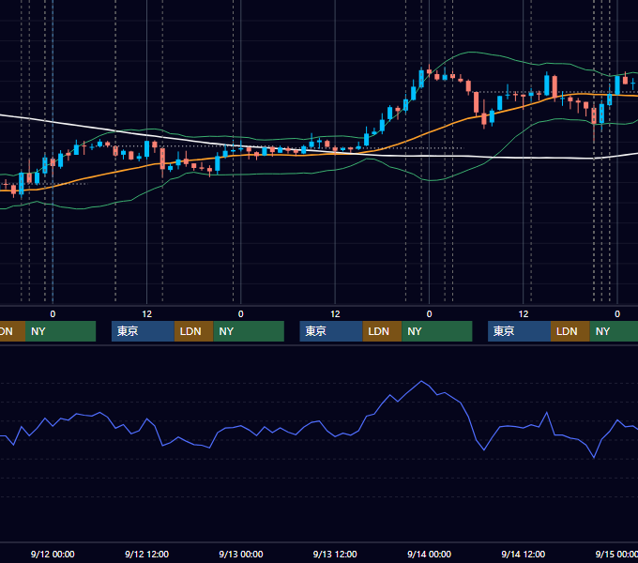The image size is (638, 563).
Task: Click the NY session block spanning 9/12 00:00
Action: (60, 331)
